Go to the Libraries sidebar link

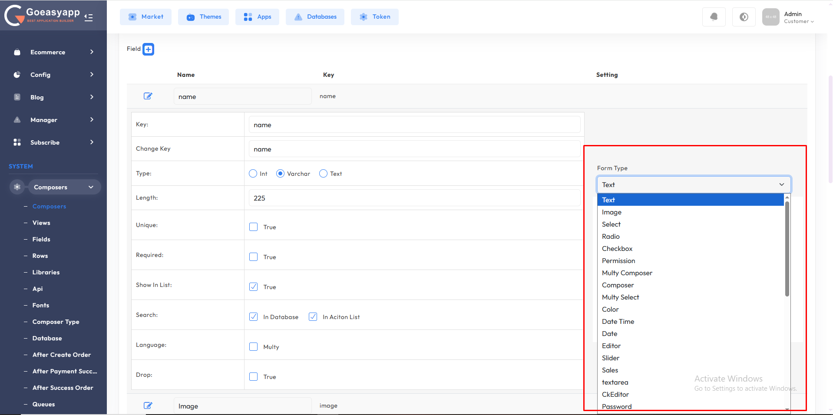pyautogui.click(x=46, y=272)
